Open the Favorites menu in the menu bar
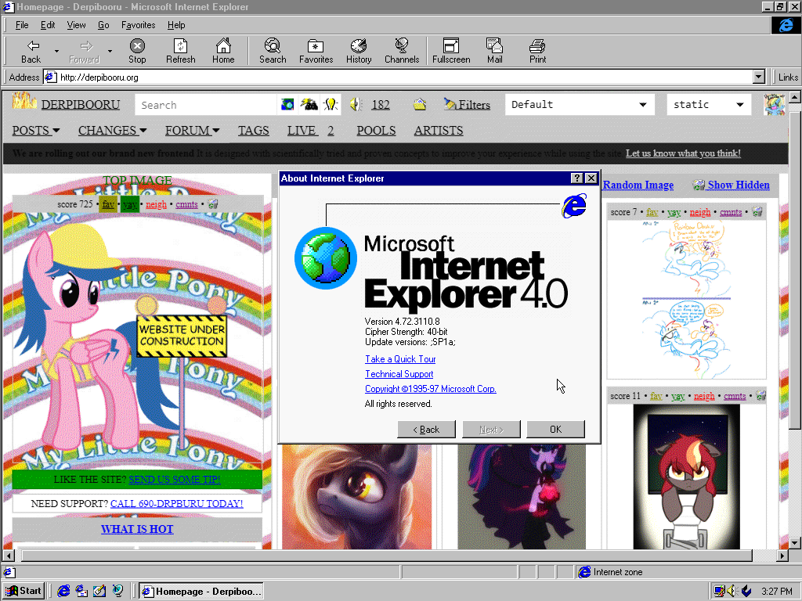802x601 pixels. (138, 25)
